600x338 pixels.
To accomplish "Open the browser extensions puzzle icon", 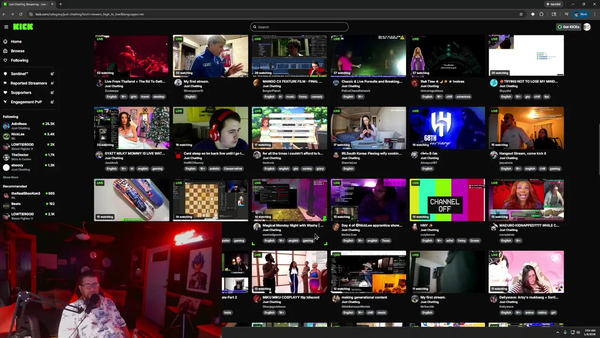I will pos(541,14).
